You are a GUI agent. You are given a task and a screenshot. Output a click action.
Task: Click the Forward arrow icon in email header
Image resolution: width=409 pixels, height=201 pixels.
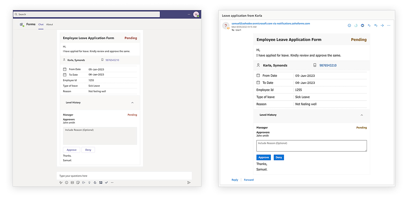point(382,25)
